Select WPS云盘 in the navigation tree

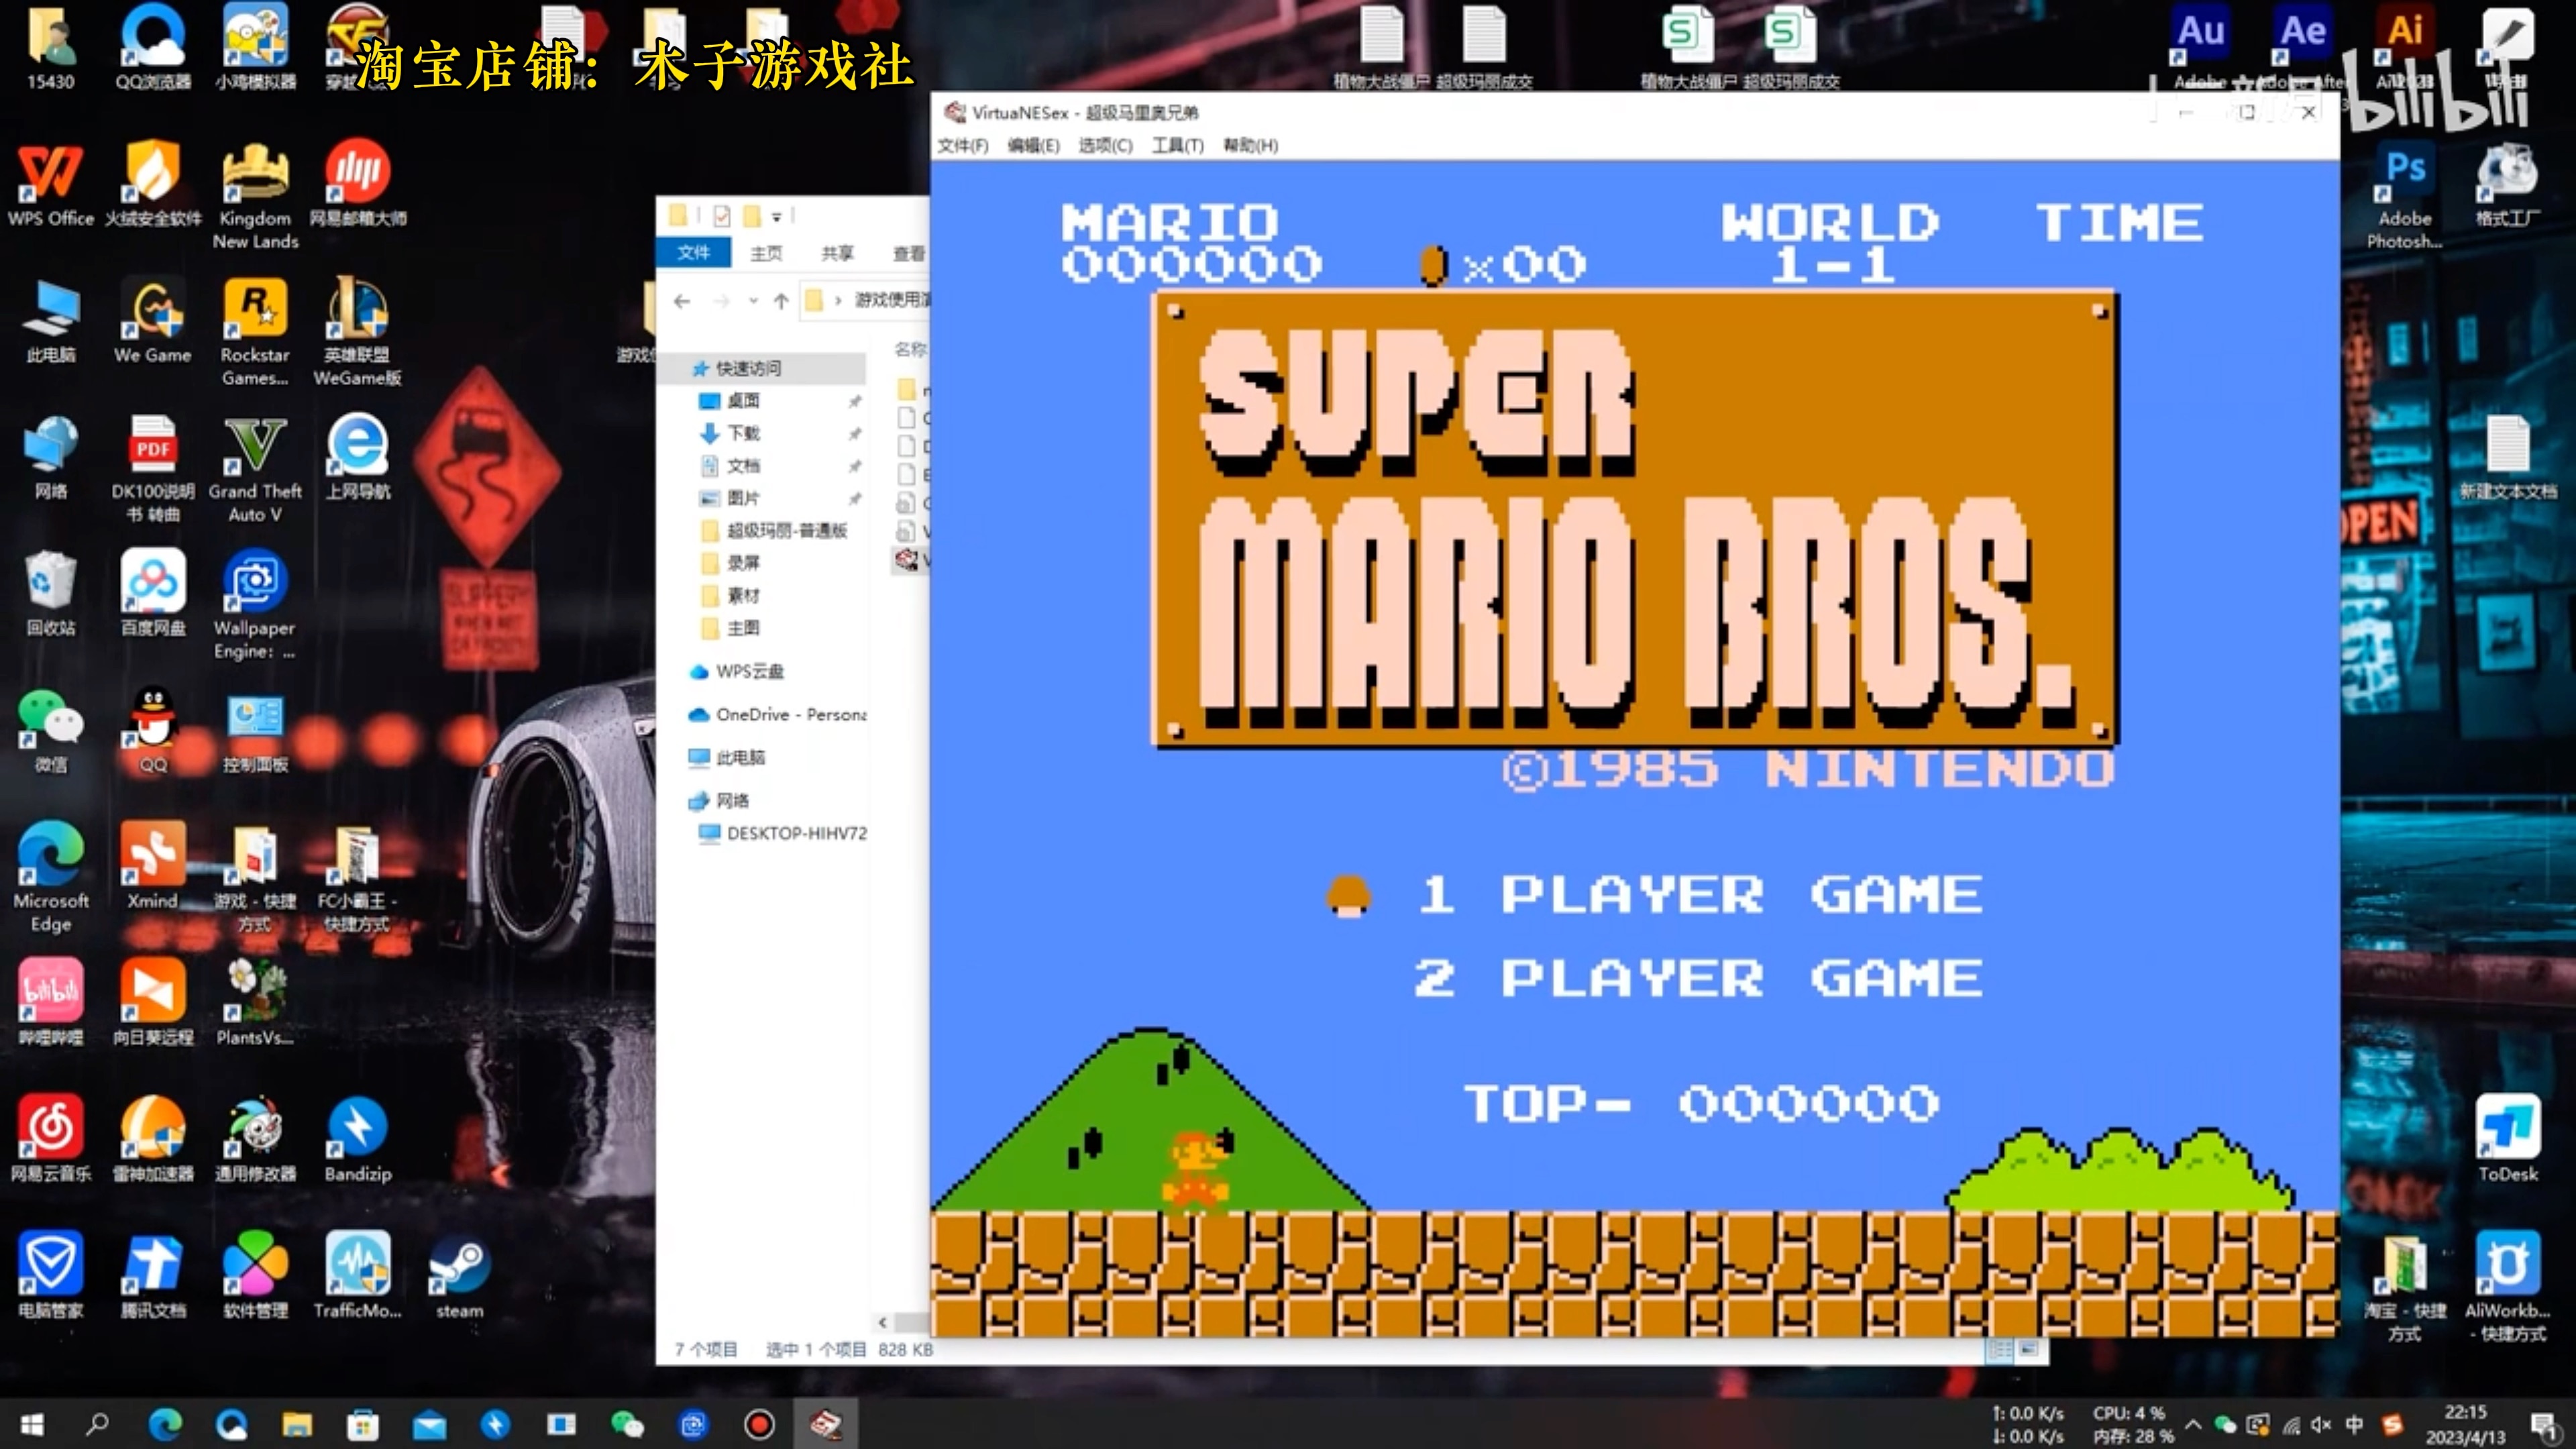click(x=749, y=671)
